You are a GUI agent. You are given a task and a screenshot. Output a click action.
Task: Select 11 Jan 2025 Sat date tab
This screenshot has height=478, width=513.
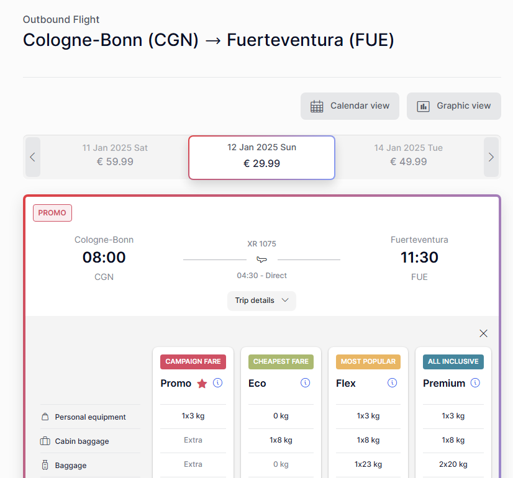(x=115, y=155)
